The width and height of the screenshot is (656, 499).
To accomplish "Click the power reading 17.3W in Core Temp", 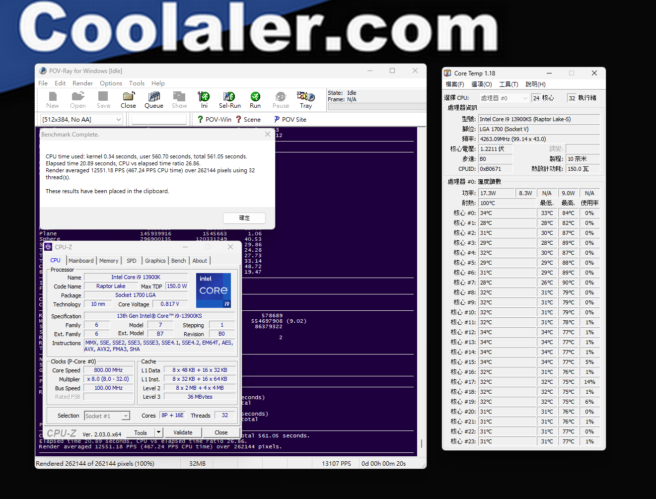I will (x=496, y=193).
